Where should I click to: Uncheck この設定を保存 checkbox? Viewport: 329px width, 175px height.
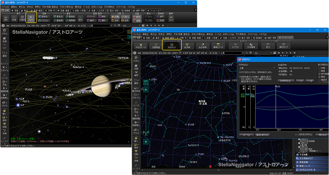pyautogui.click(x=296, y=135)
